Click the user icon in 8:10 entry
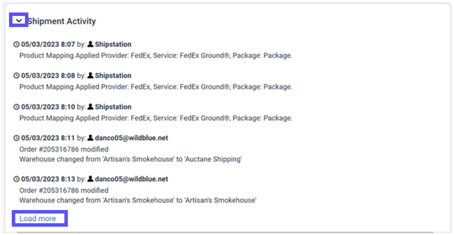This screenshot has width=454, height=235. tap(90, 107)
